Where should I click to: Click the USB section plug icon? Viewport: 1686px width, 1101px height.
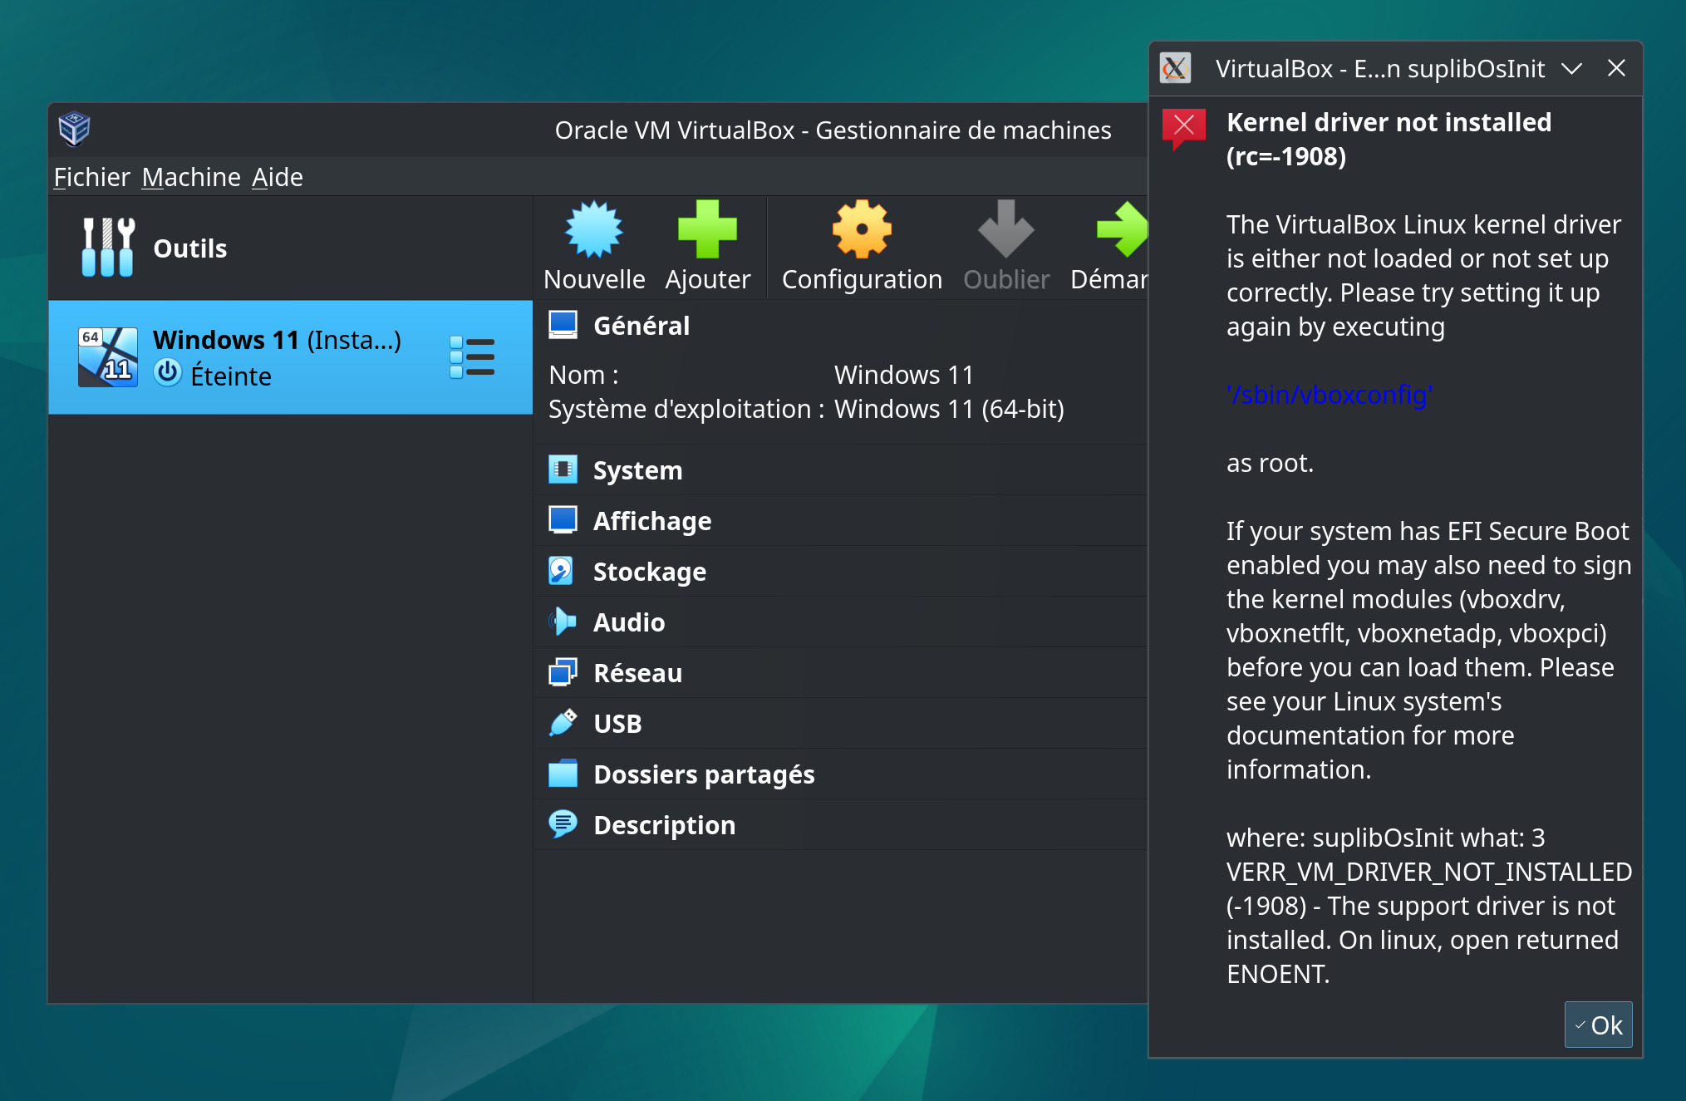[x=563, y=723]
